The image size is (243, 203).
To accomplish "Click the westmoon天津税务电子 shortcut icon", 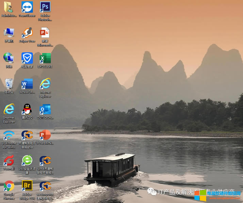I will pyautogui.click(x=45, y=186).
